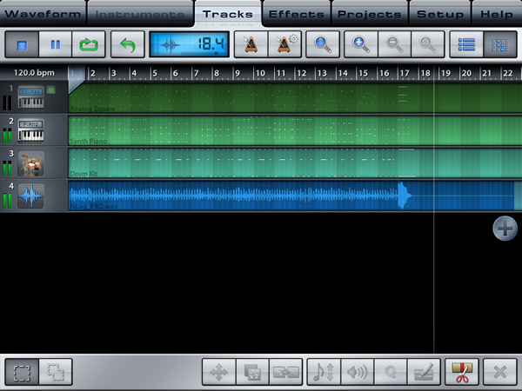Open the Setup tab

440,14
